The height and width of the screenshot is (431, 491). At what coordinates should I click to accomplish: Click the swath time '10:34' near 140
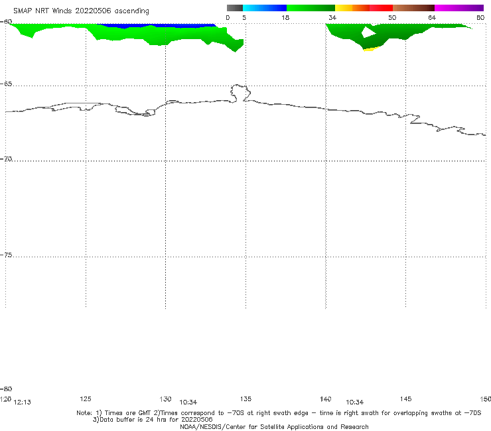(355, 402)
